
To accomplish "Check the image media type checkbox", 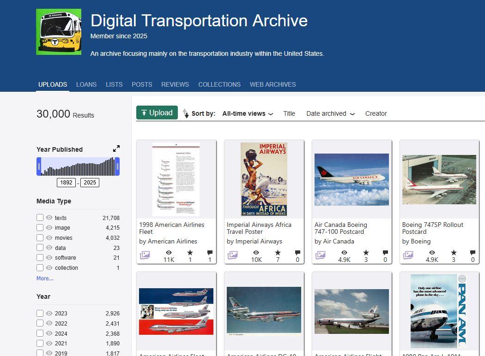I will [x=40, y=227].
